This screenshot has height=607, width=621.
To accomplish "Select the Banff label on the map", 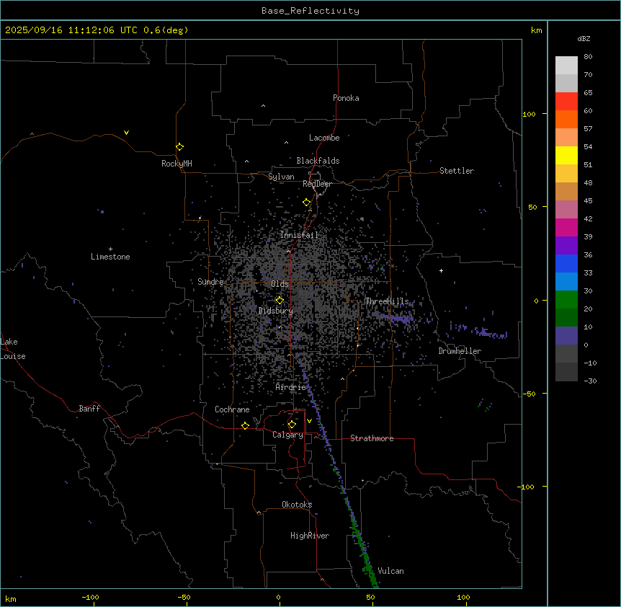I will tap(89, 409).
